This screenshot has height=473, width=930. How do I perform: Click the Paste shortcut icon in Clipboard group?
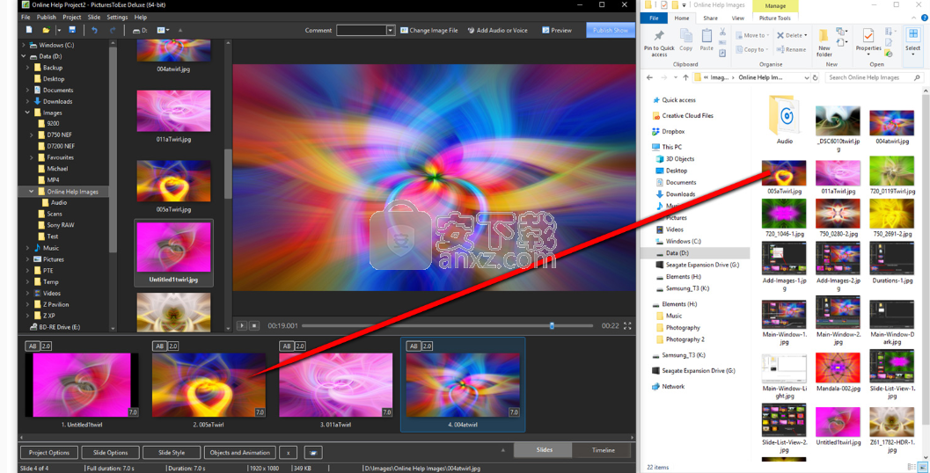tap(722, 54)
